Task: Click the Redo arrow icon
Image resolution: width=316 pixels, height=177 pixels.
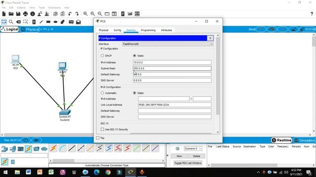Action: [x=77, y=14]
